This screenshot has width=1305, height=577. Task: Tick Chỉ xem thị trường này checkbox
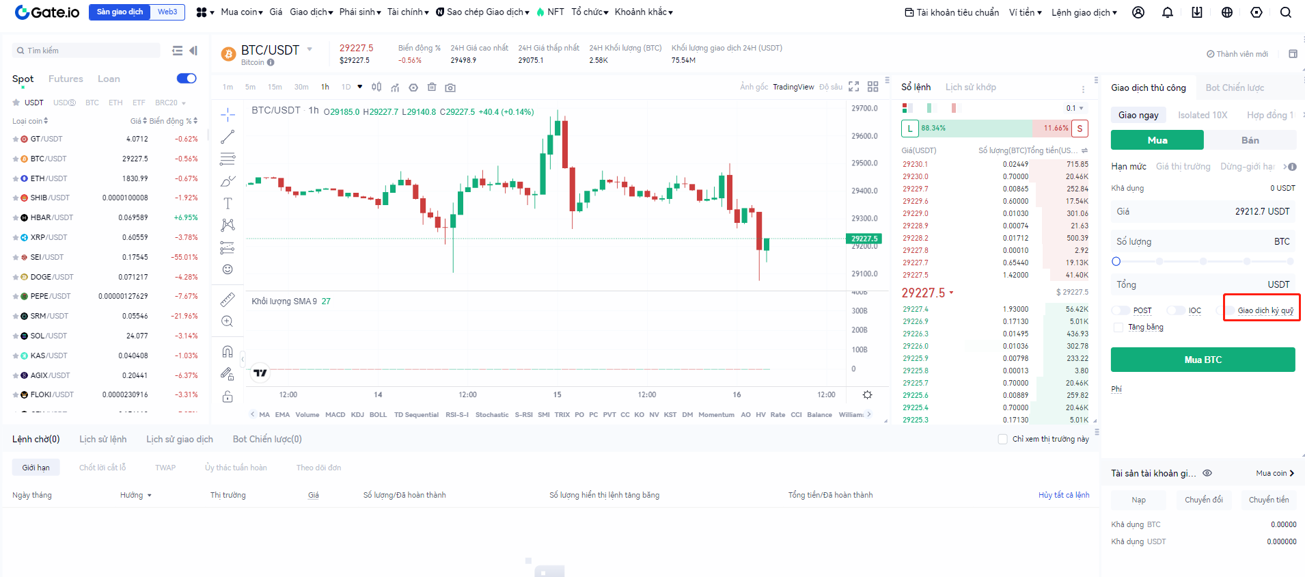tap(1002, 439)
